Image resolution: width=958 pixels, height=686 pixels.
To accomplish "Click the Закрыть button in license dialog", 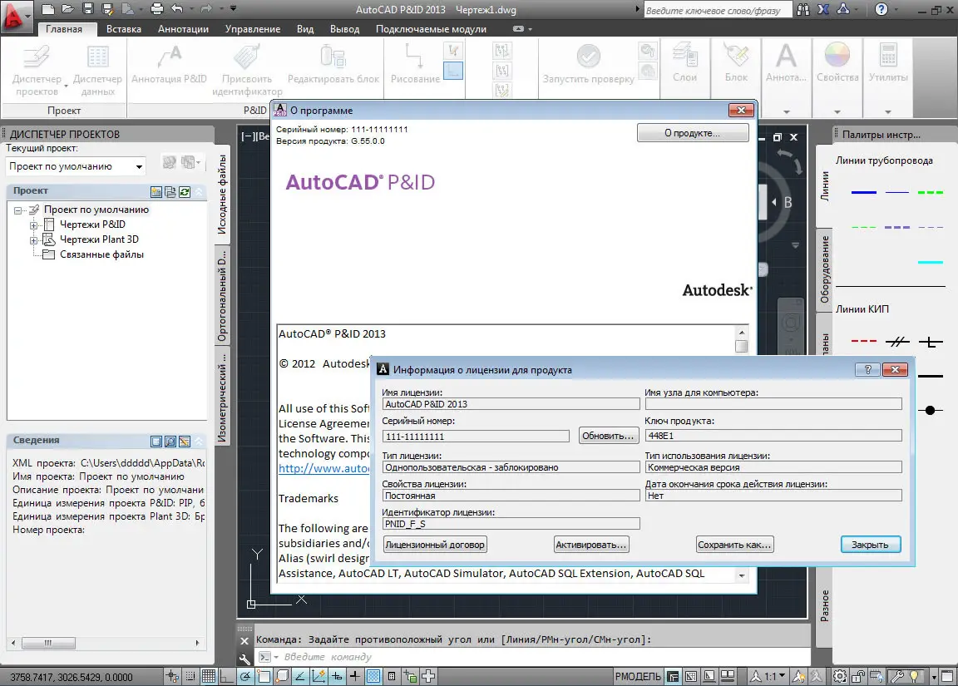I will (870, 545).
